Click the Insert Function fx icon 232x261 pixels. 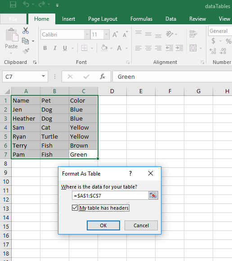click(103, 76)
